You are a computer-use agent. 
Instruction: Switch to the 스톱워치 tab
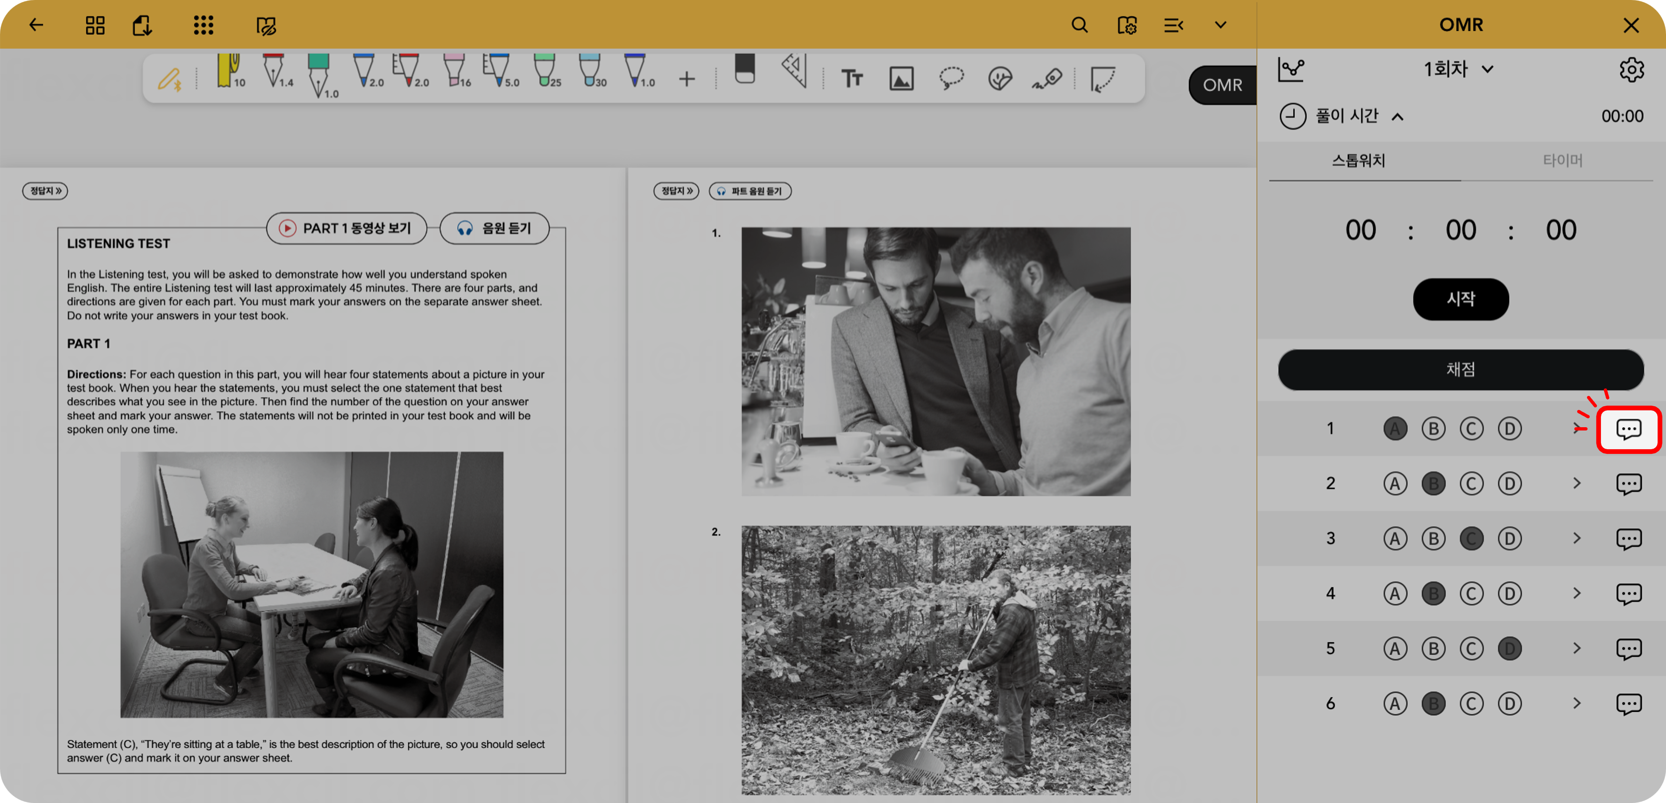click(1358, 160)
